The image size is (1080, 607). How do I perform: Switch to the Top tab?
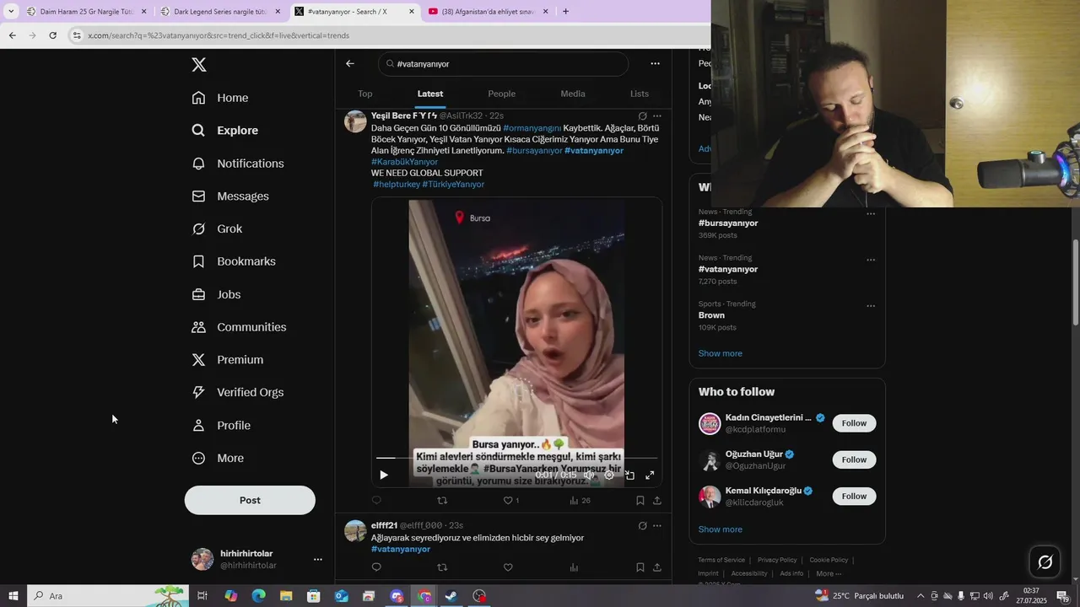coord(365,94)
